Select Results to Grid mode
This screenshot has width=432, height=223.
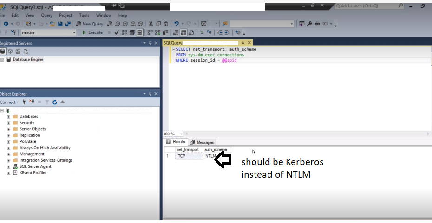pos(183,32)
